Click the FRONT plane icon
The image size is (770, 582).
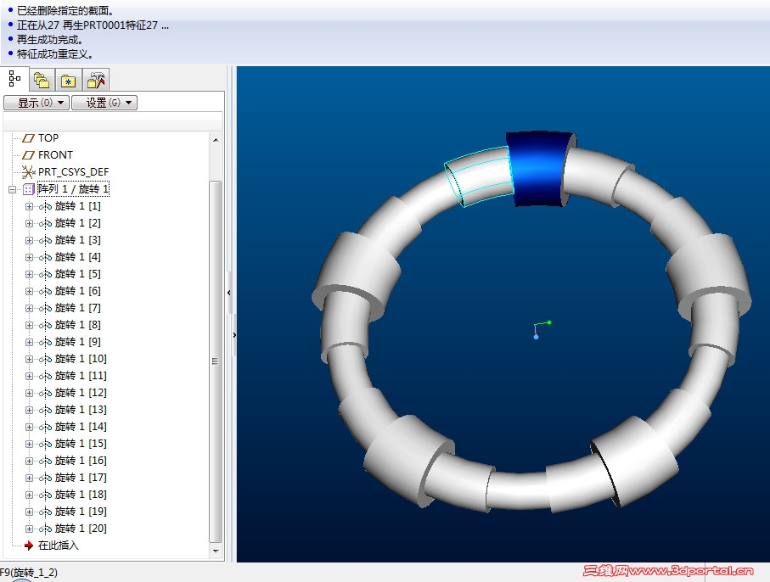29,155
